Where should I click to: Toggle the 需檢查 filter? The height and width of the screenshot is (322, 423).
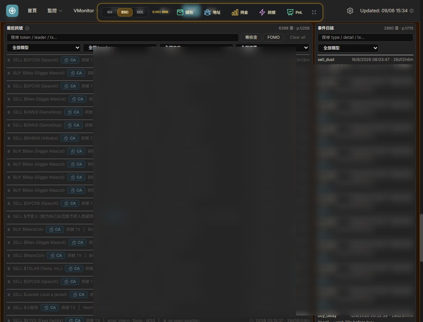pos(251,38)
